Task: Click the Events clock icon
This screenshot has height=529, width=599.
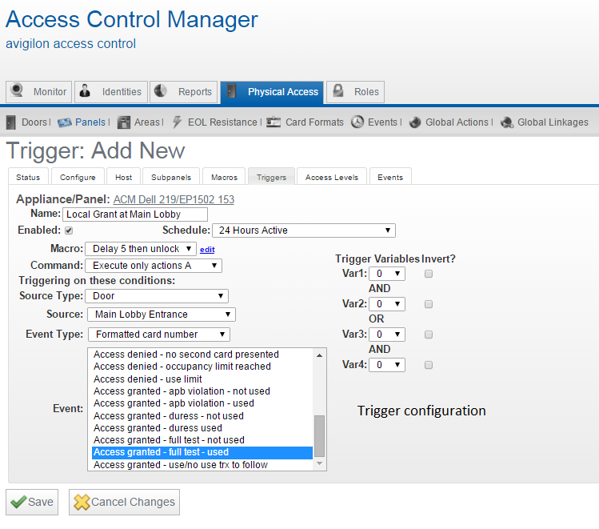Action: pos(357,122)
